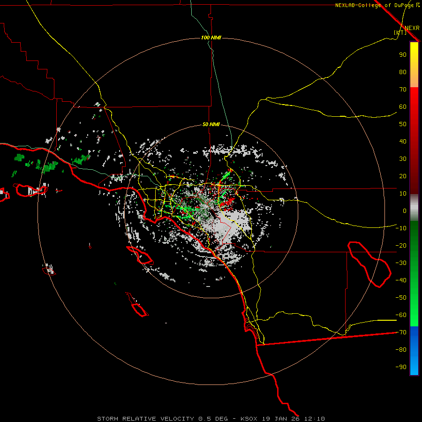422x422 pixels.
Task: Click the -90 scale value
Action: click(x=401, y=367)
